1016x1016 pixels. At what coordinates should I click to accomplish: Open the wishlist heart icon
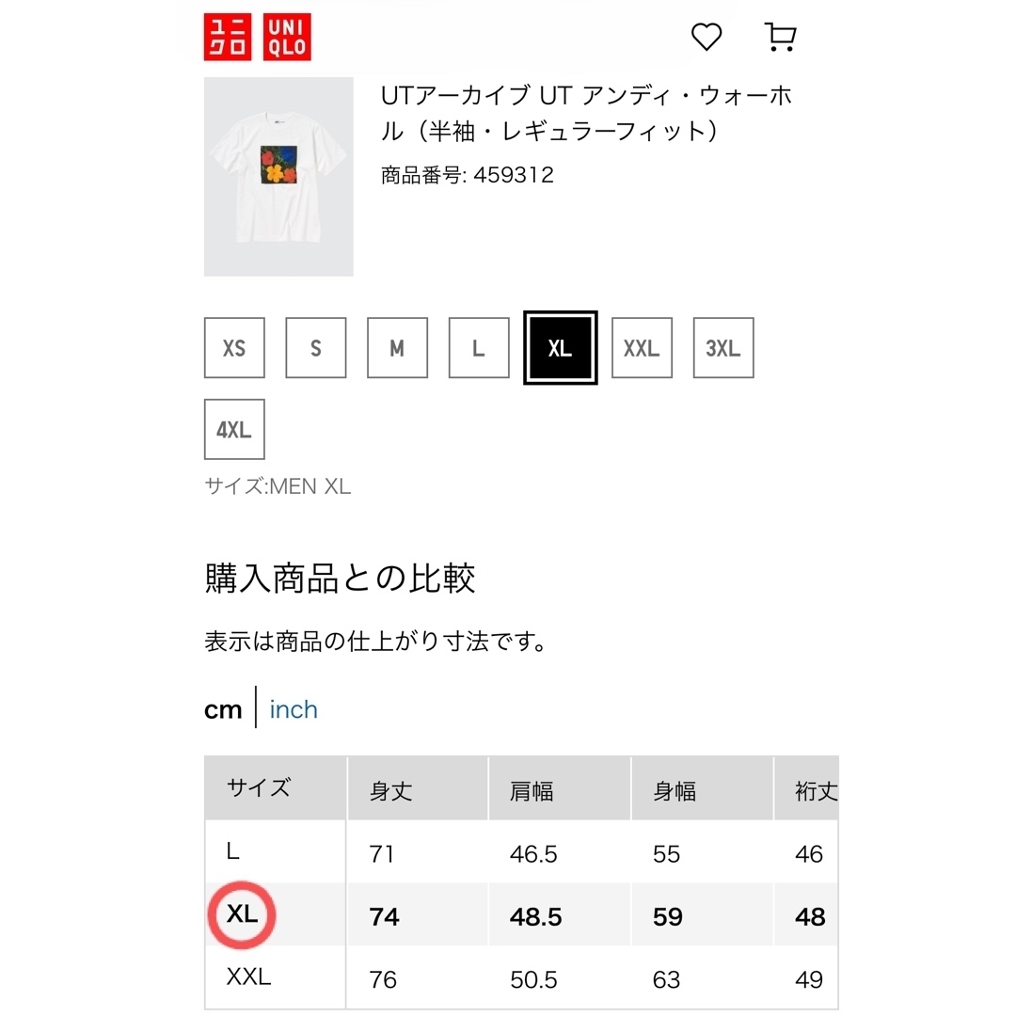[x=706, y=37]
